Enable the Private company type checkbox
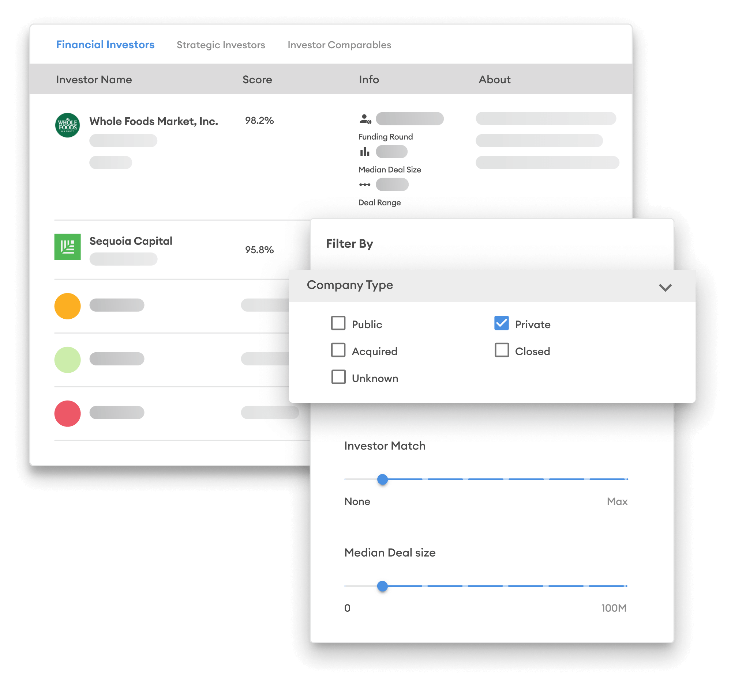The width and height of the screenshot is (731, 679). [x=502, y=324]
